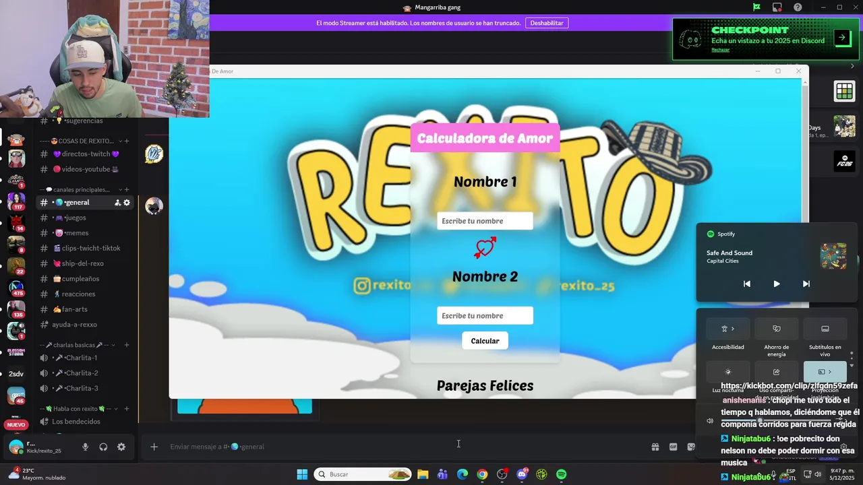Viewport: 863px width, 485px height.
Task: Skip to next track in Spotify widget
Action: tap(806, 284)
